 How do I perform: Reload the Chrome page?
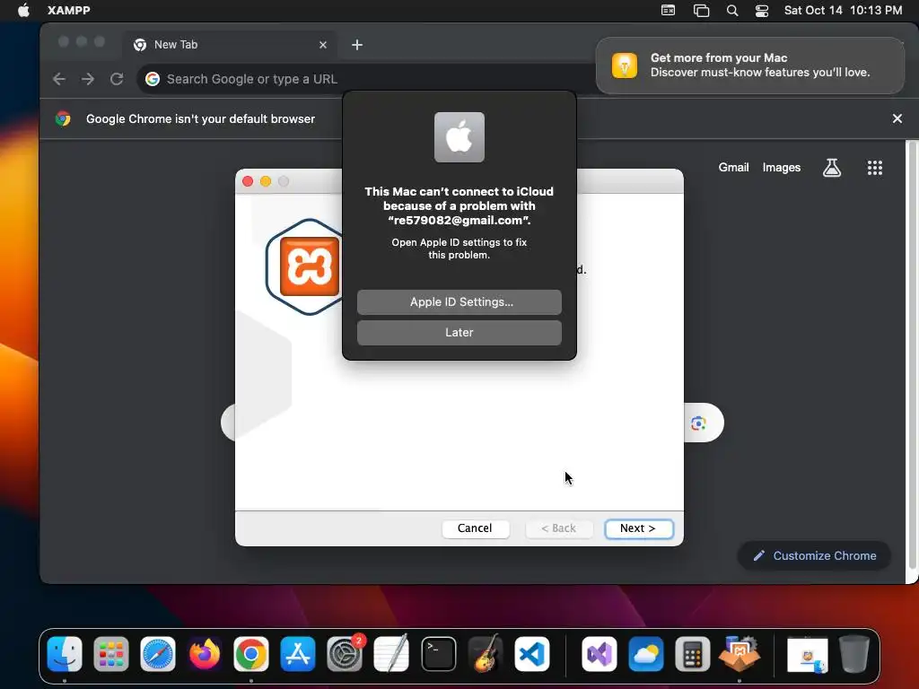point(117,79)
